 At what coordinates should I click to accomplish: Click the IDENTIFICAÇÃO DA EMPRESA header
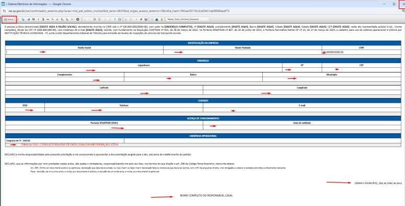click(203, 43)
